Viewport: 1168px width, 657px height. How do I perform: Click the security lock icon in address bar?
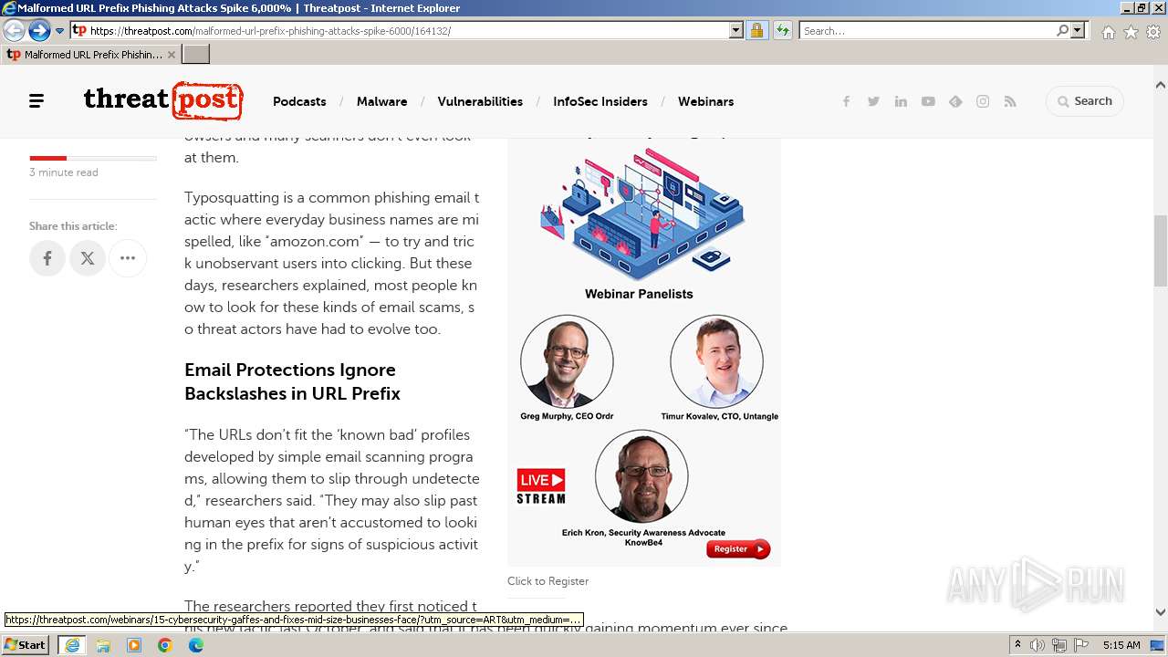point(756,30)
